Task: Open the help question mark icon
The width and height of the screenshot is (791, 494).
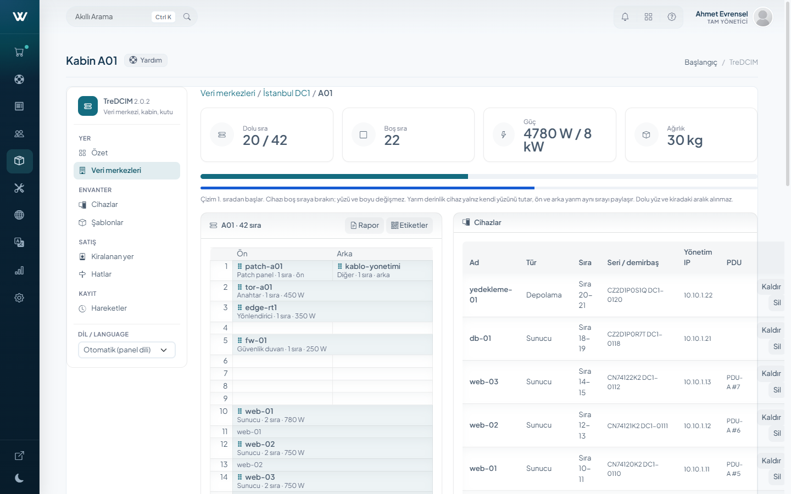Action: click(672, 17)
